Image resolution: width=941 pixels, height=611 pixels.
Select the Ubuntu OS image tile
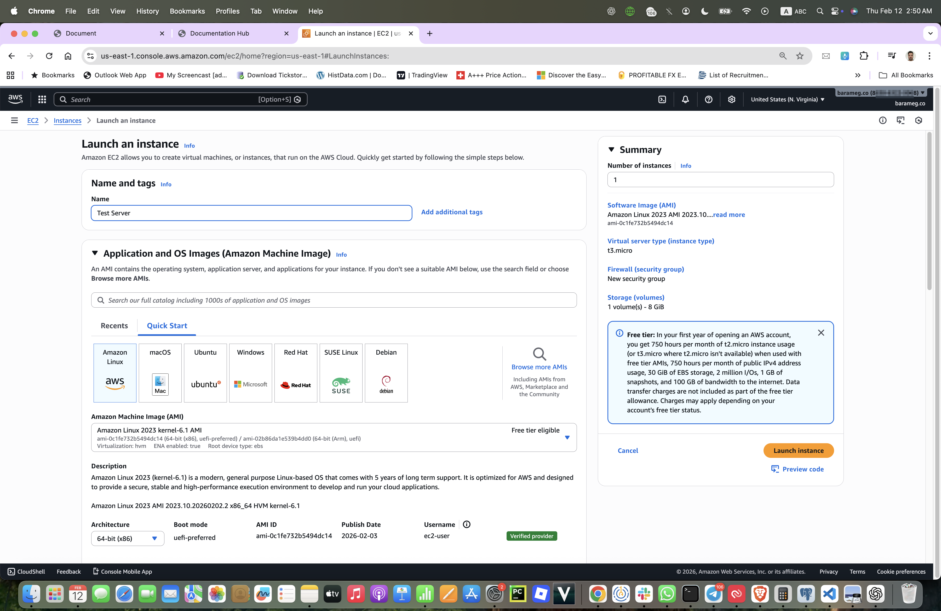click(205, 373)
